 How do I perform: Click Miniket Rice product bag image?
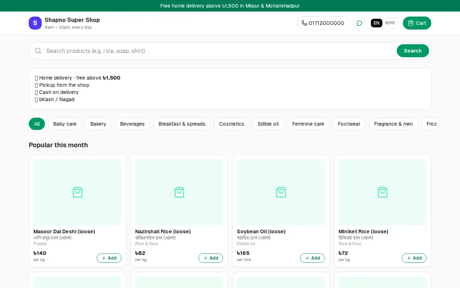[383, 192]
